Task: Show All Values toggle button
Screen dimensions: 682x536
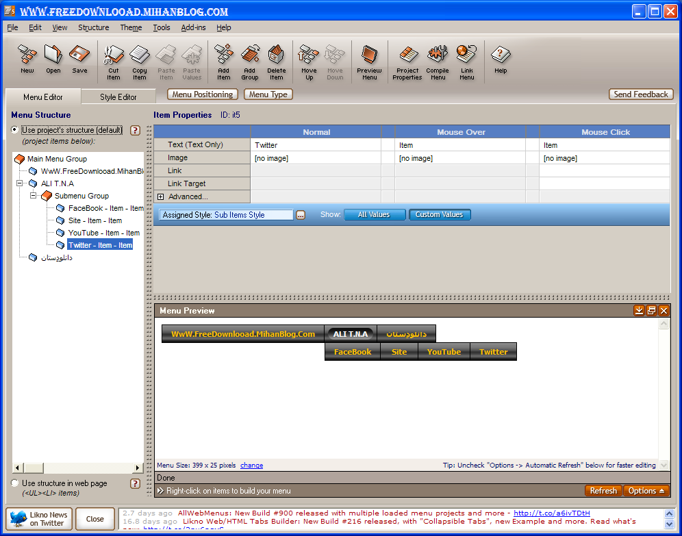Action: coord(375,214)
